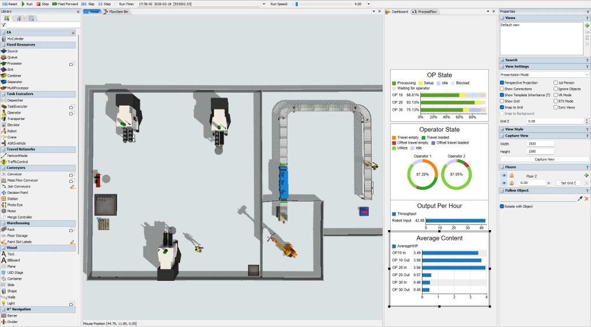Enable the Show Grid checkbox

(x=502, y=101)
